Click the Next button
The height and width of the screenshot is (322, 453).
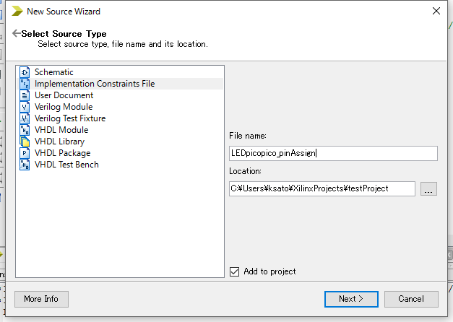(351, 299)
